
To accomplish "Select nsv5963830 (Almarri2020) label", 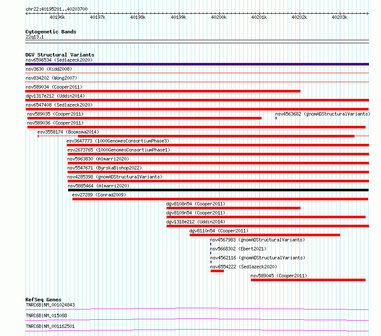I will point(98,159).
